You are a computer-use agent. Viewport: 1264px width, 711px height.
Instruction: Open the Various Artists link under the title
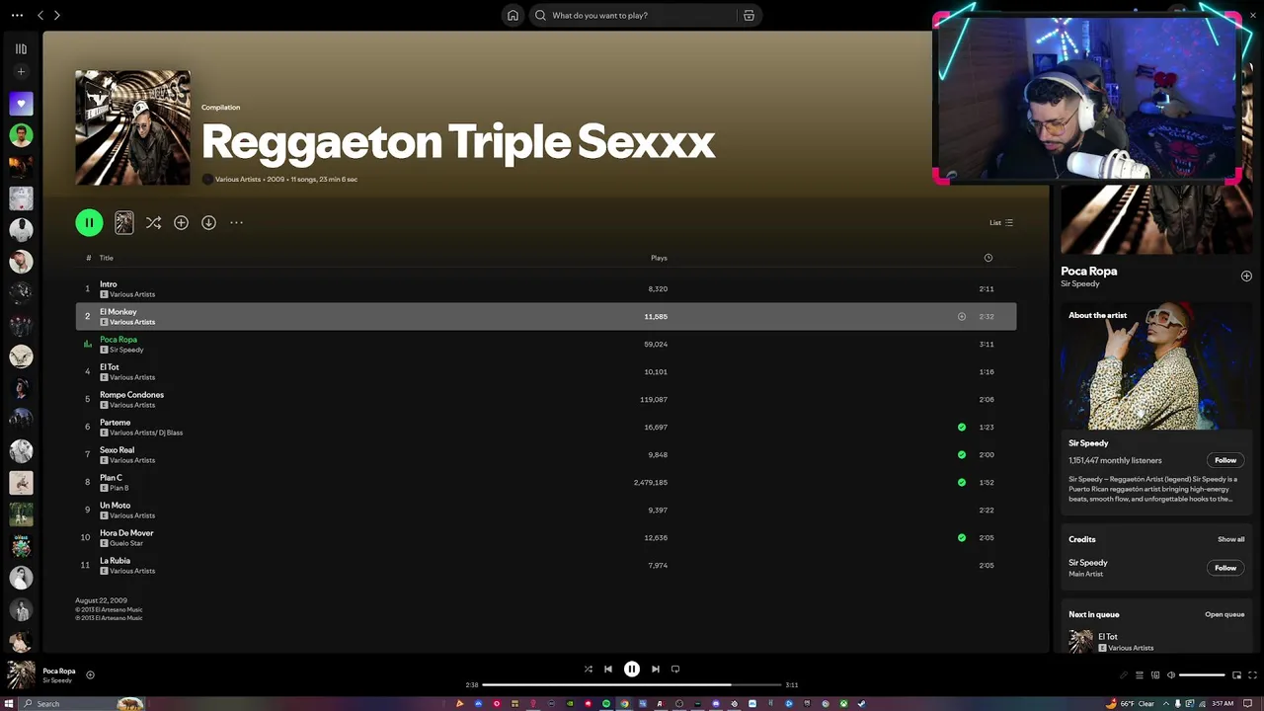(238, 179)
